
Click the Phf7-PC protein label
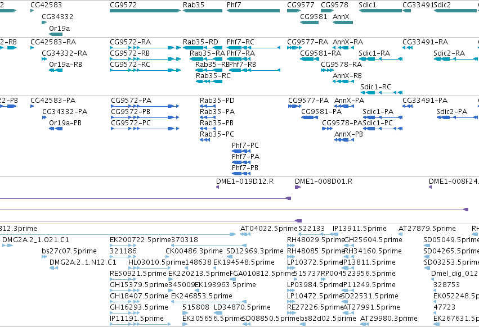click(245, 146)
